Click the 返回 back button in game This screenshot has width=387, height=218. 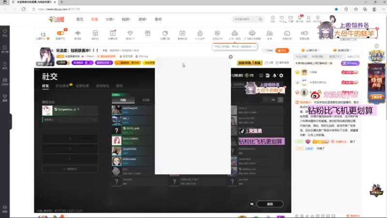[x=270, y=204]
